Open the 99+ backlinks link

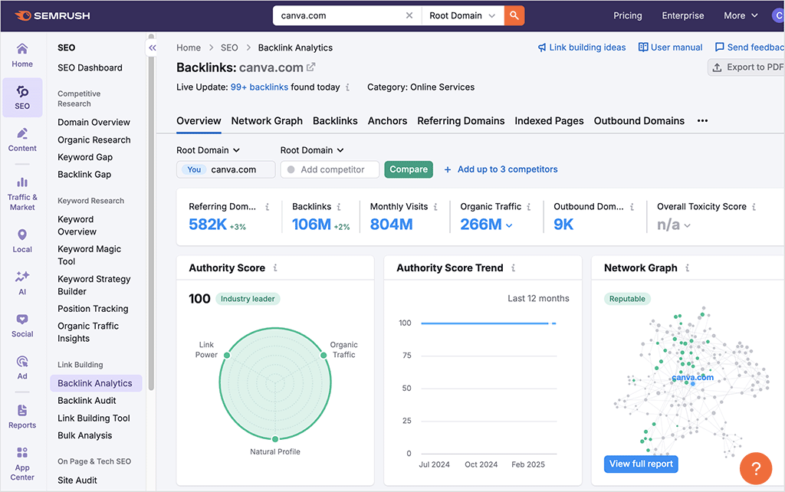coord(259,87)
